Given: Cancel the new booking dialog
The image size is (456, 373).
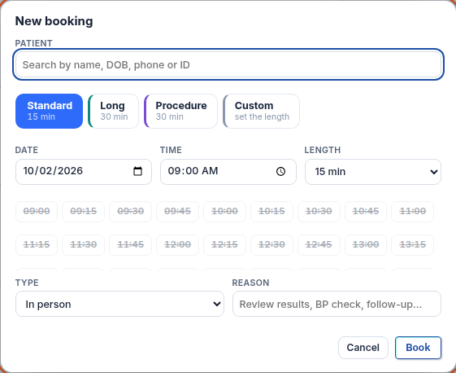Looking at the screenshot, I should click(x=363, y=348).
